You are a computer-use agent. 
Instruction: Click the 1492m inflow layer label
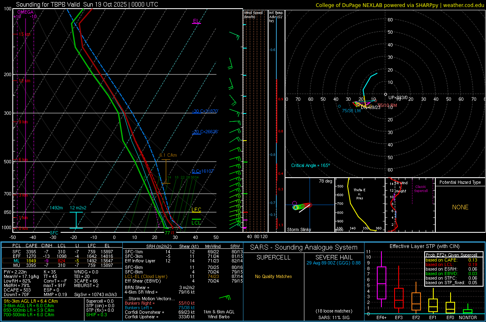(56, 208)
